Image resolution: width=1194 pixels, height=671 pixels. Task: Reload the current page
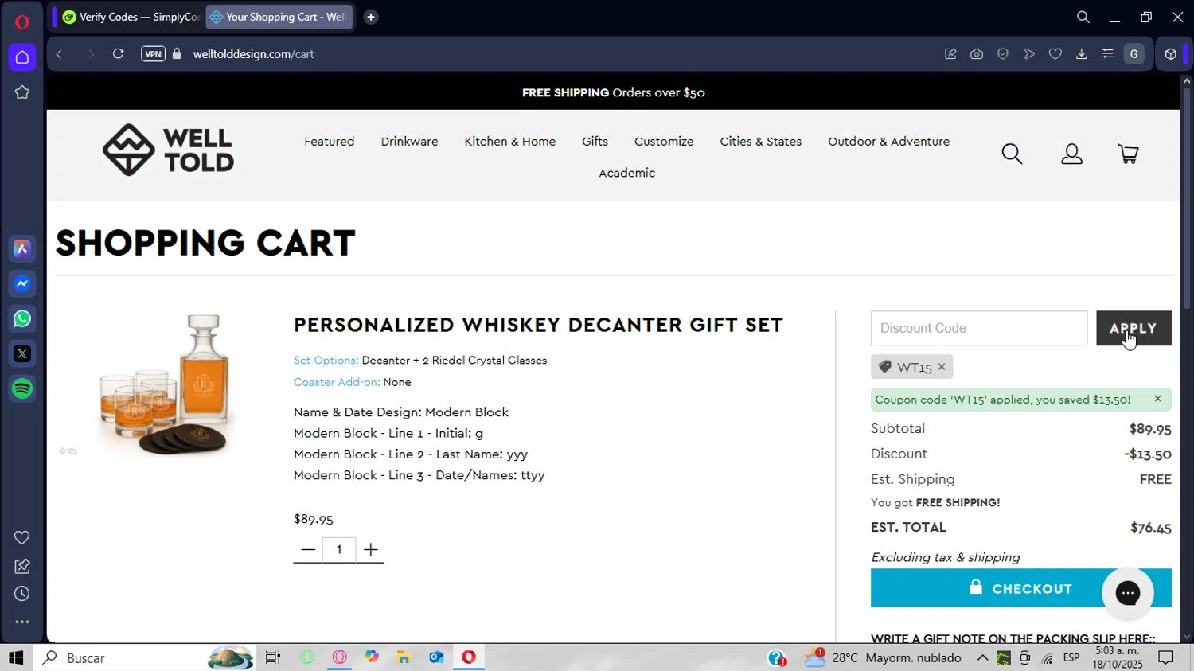coord(118,54)
